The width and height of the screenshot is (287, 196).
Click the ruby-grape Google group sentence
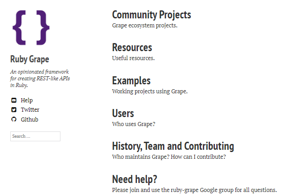(194, 190)
